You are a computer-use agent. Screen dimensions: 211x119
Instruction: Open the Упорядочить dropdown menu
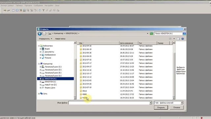[45, 39]
